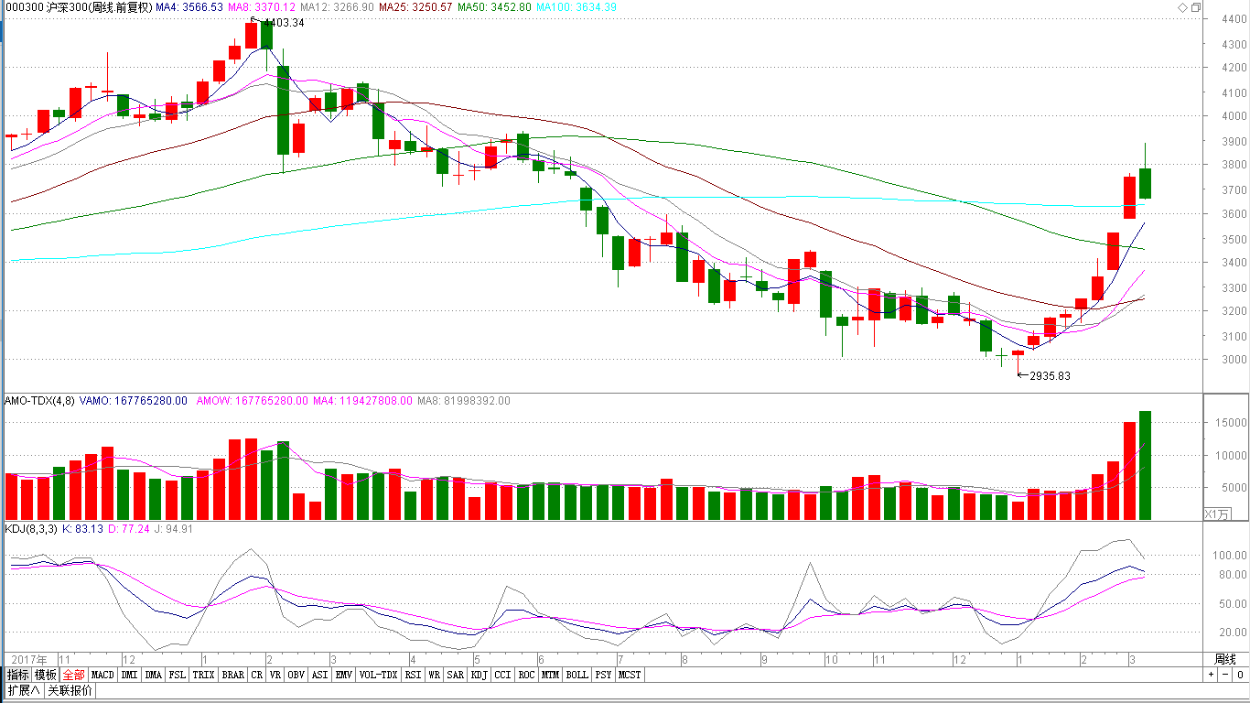1250x703 pixels.
Task: Click the KDJ(8,3,3) indicator title
Action: point(30,529)
